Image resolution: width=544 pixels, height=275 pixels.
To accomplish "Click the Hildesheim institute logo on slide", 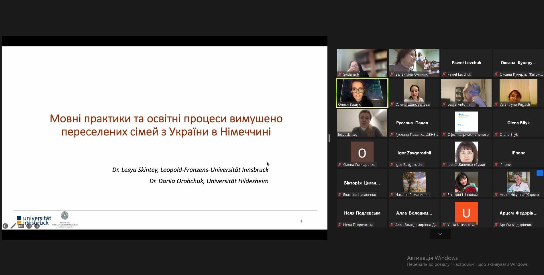I will click(65, 219).
